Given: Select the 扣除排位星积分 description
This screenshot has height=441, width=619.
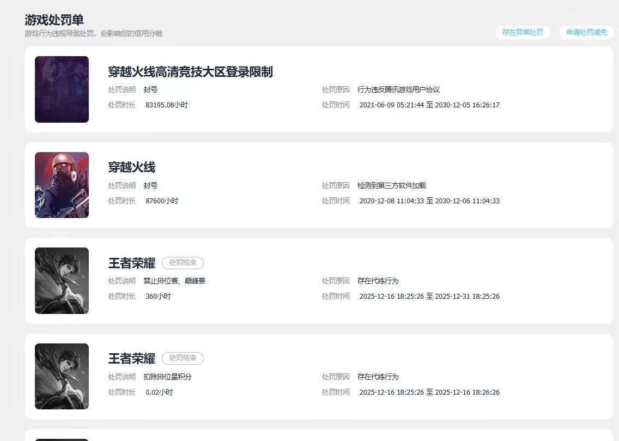Looking at the screenshot, I should pos(167,377).
